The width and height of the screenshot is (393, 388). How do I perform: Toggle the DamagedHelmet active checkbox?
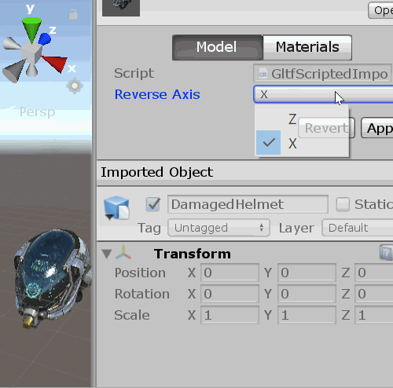153,204
